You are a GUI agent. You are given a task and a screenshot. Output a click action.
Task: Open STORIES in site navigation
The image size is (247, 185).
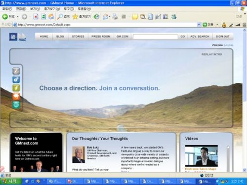click(78, 37)
